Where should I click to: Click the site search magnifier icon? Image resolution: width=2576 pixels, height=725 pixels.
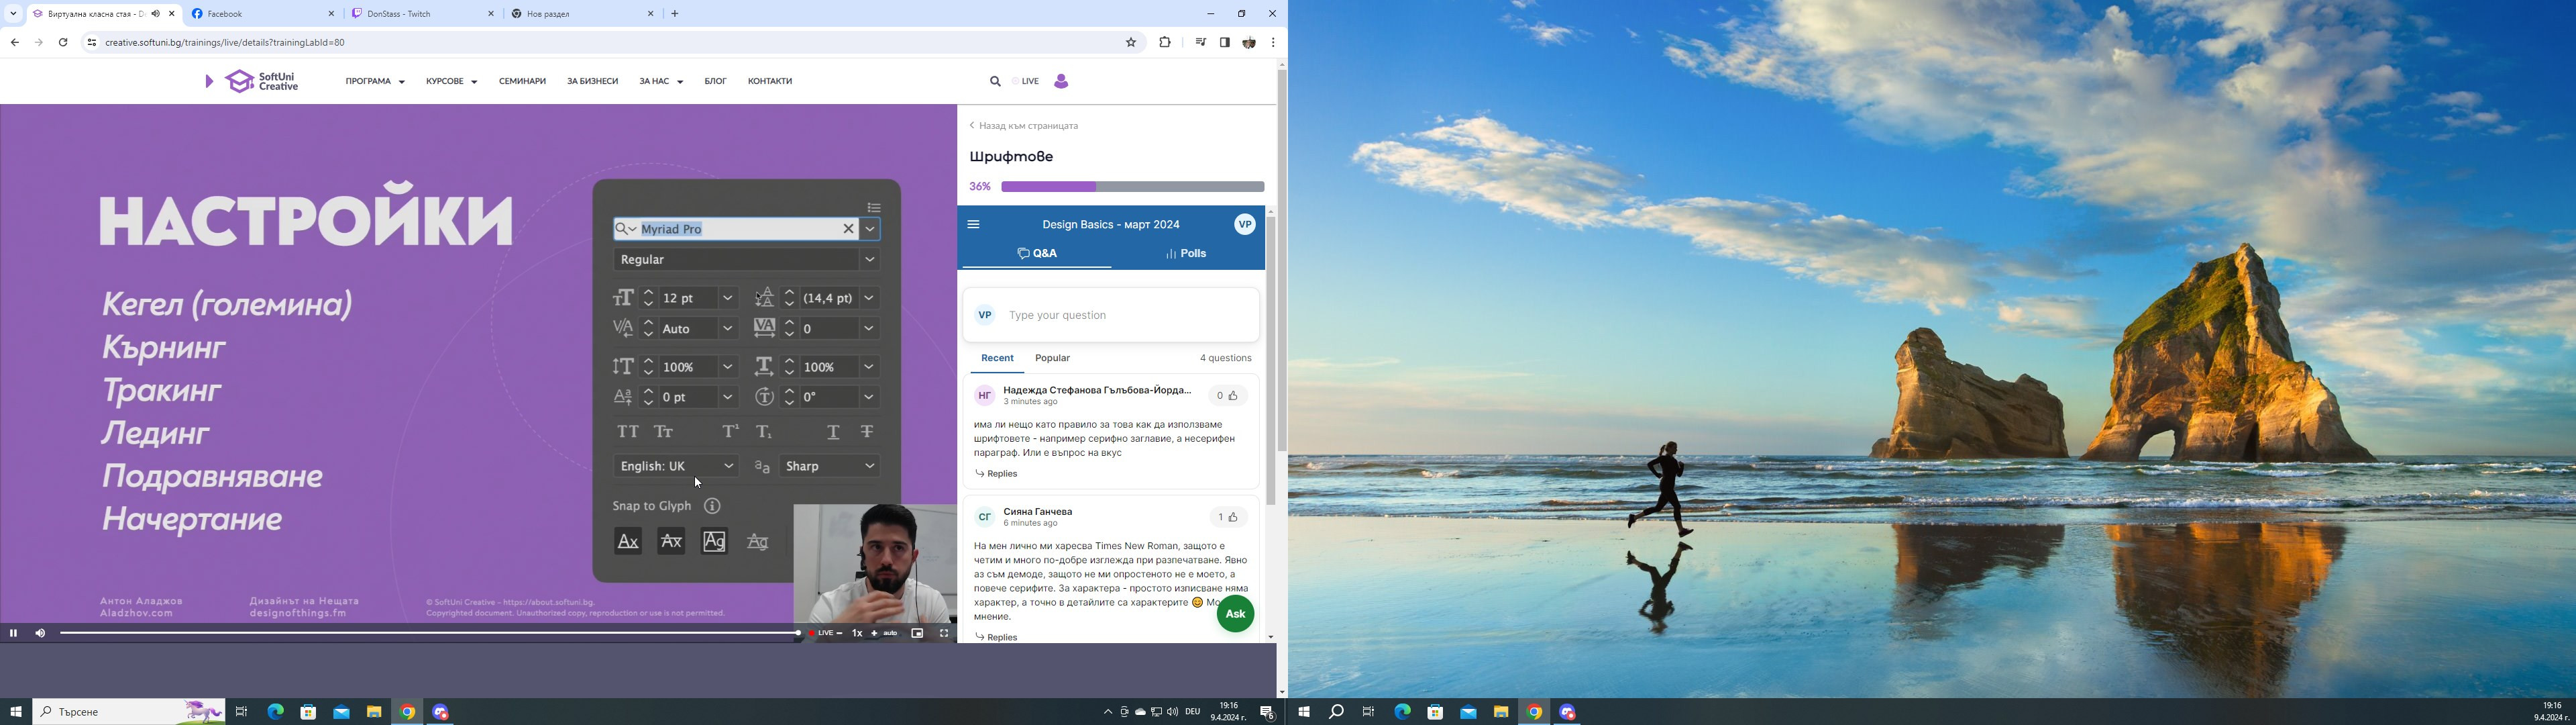pyautogui.click(x=995, y=81)
